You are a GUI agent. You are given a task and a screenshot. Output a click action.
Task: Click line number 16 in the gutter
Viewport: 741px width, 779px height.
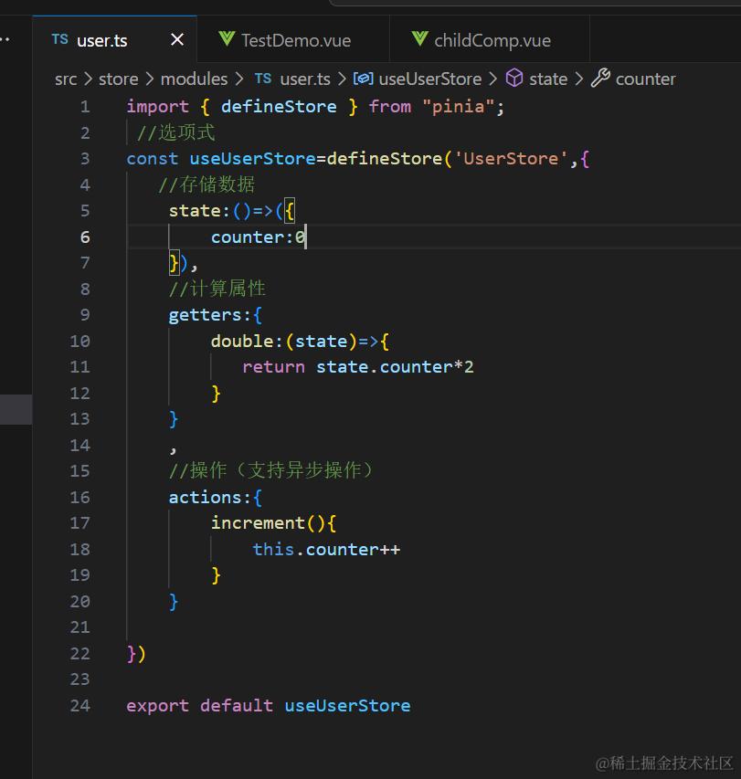80,498
